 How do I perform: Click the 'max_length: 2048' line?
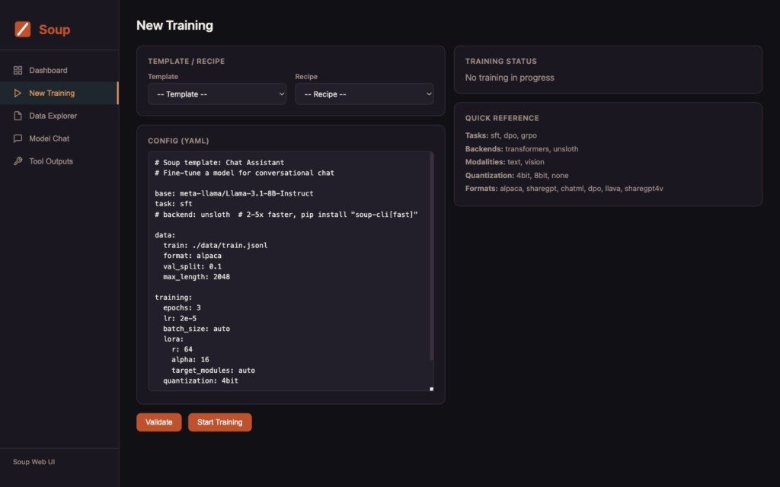(x=197, y=277)
